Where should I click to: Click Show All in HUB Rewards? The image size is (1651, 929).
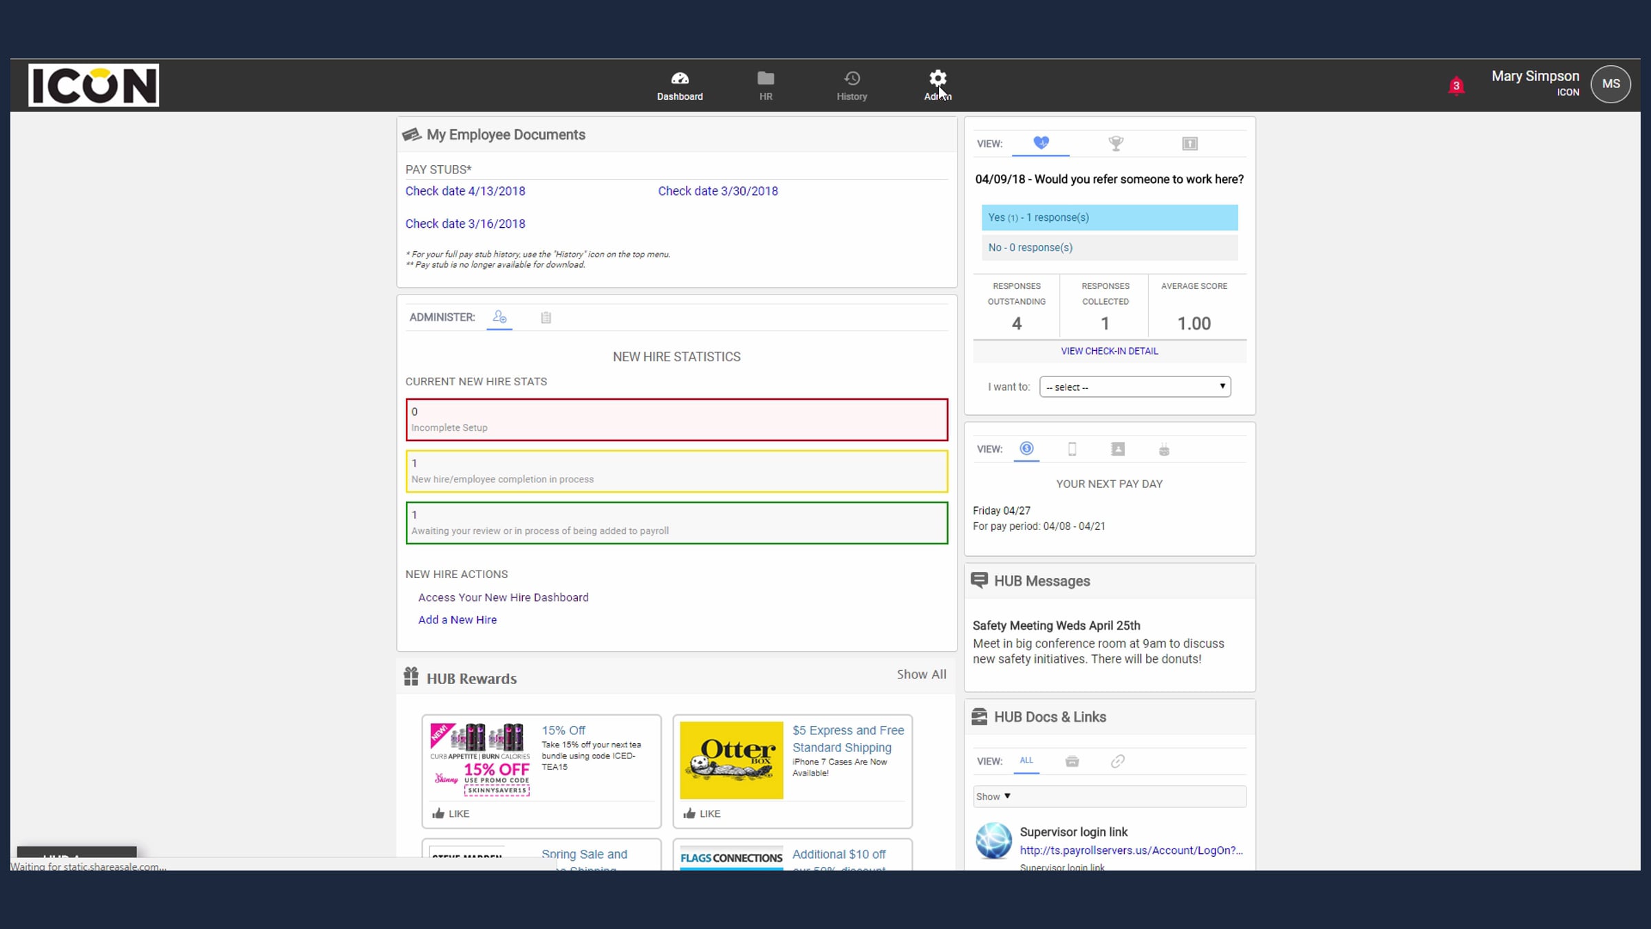921,674
